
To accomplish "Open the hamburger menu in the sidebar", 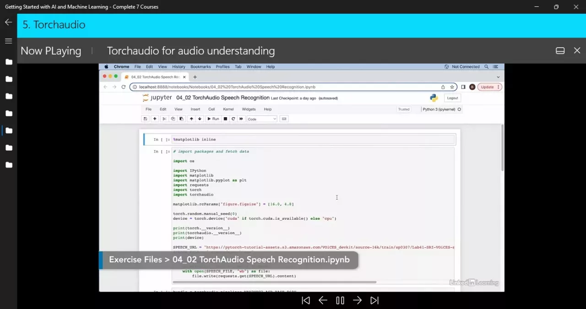I will 8,41.
